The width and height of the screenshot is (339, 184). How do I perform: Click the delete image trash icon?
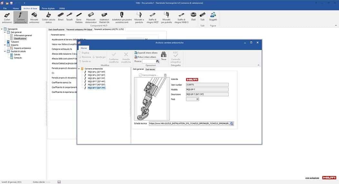click(x=165, y=75)
